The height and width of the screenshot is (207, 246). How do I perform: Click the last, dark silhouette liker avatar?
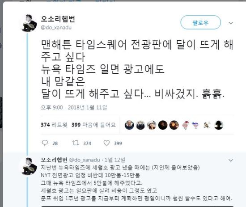point(219,125)
